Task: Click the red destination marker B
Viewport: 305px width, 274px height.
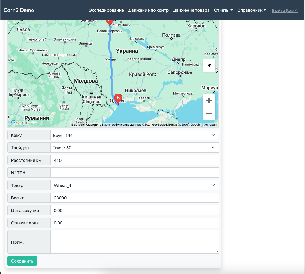Action: pyautogui.click(x=118, y=98)
